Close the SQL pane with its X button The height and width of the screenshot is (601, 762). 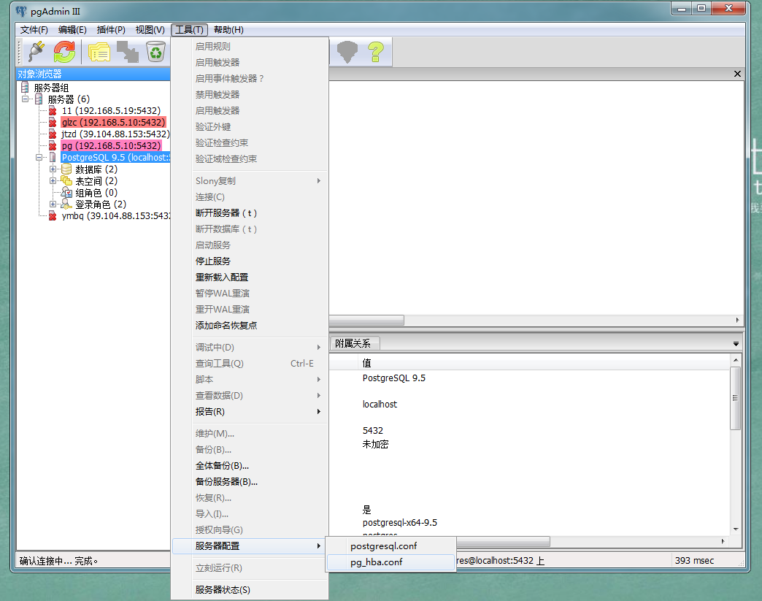(737, 74)
